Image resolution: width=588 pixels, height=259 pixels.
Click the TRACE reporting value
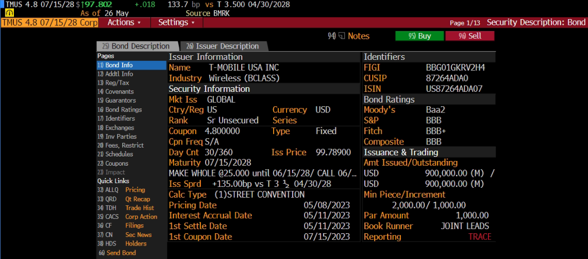[x=480, y=237]
